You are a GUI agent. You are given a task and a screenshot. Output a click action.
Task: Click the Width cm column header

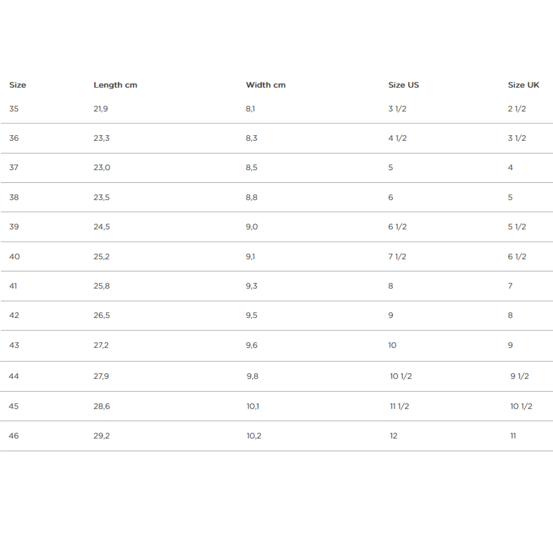tap(266, 85)
